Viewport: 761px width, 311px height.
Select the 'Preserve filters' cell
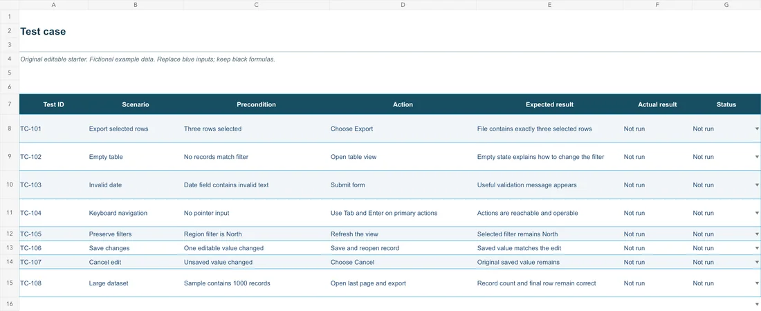point(136,234)
